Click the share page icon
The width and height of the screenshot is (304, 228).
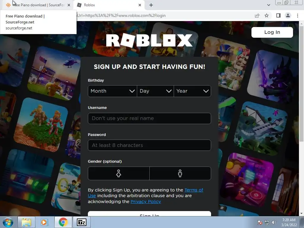click(257, 15)
